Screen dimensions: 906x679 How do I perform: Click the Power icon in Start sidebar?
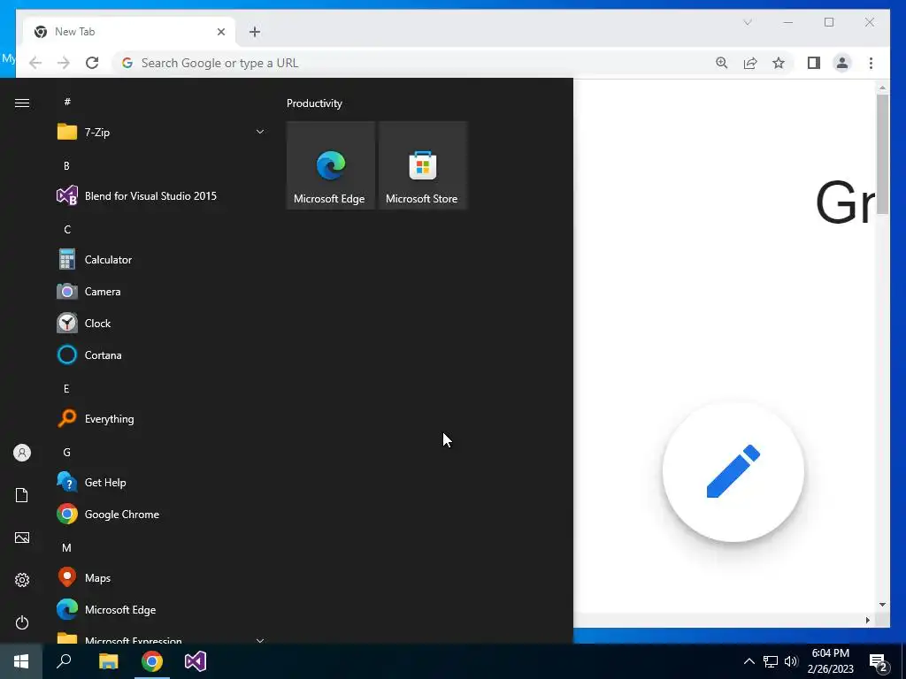pos(22,622)
